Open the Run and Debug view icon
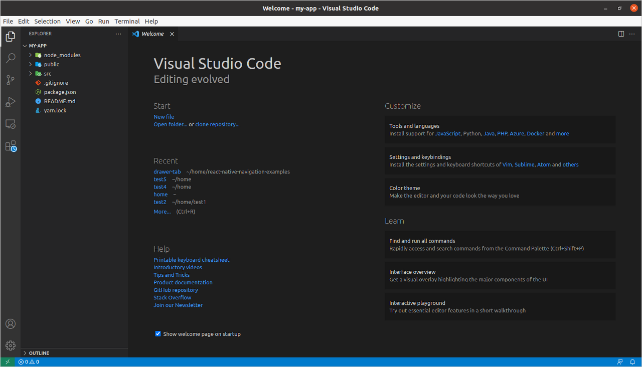642x367 pixels. point(10,102)
